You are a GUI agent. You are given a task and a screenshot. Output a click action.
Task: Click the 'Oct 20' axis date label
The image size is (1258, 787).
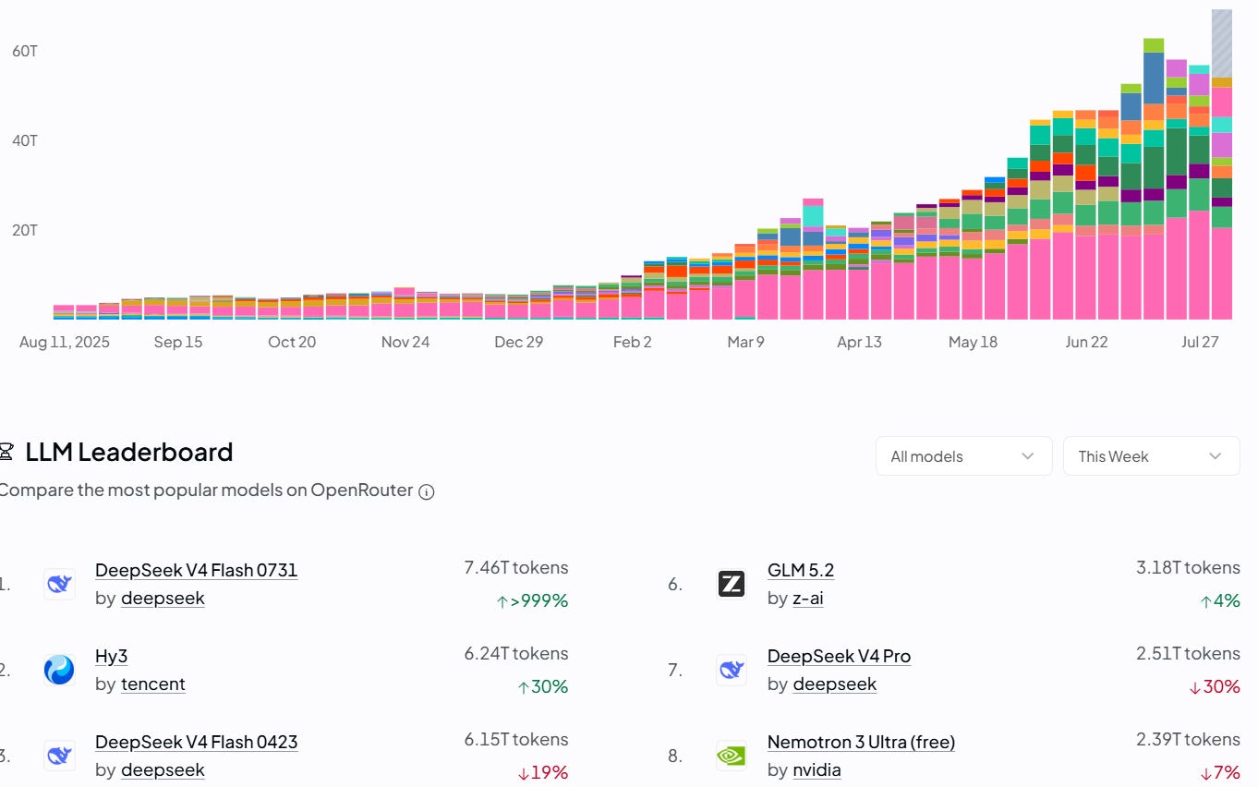[x=292, y=342]
